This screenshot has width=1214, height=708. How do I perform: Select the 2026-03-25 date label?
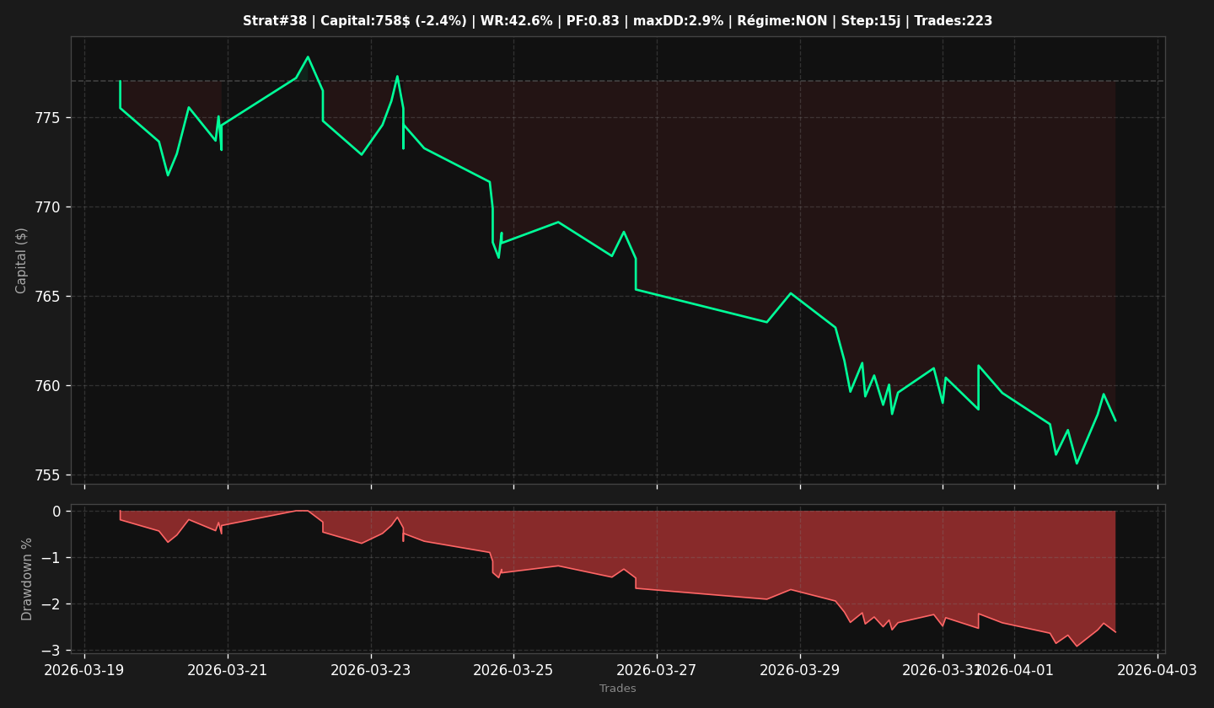point(513,670)
